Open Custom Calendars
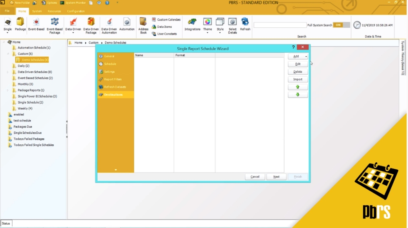Viewport: 408px width, 228px height. pyautogui.click(x=166, y=20)
